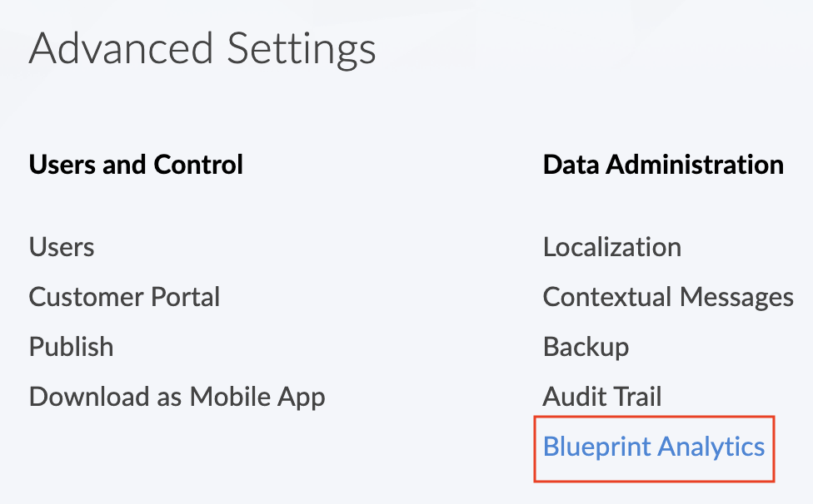Go to Customer Portal settings
Viewport: 813px width, 504px height.
[x=124, y=297]
